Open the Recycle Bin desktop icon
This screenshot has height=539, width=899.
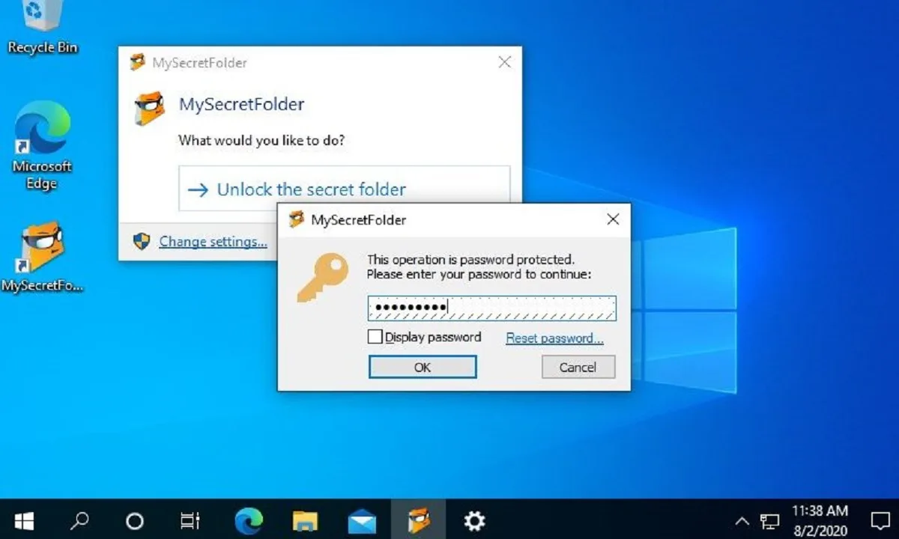[x=43, y=28]
